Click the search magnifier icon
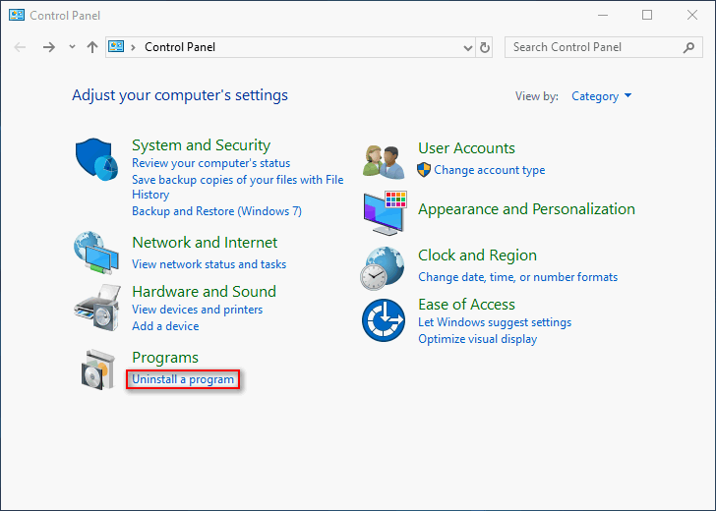 (688, 47)
